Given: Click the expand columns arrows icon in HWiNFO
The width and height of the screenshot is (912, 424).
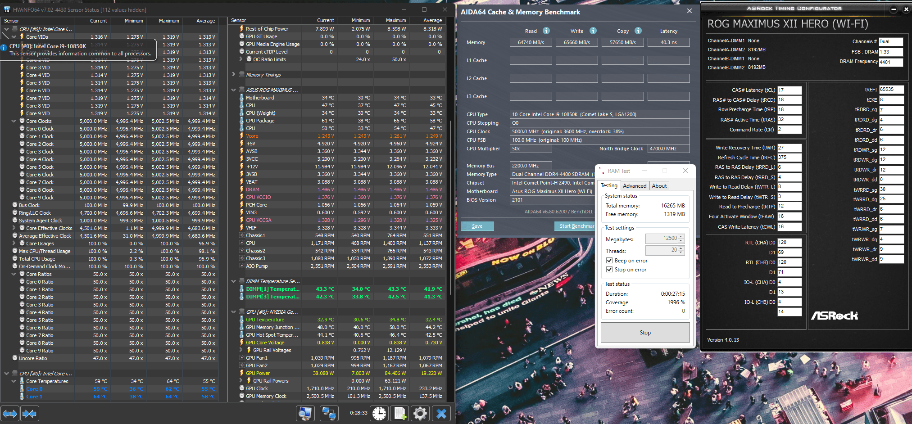Looking at the screenshot, I should (x=10, y=413).
